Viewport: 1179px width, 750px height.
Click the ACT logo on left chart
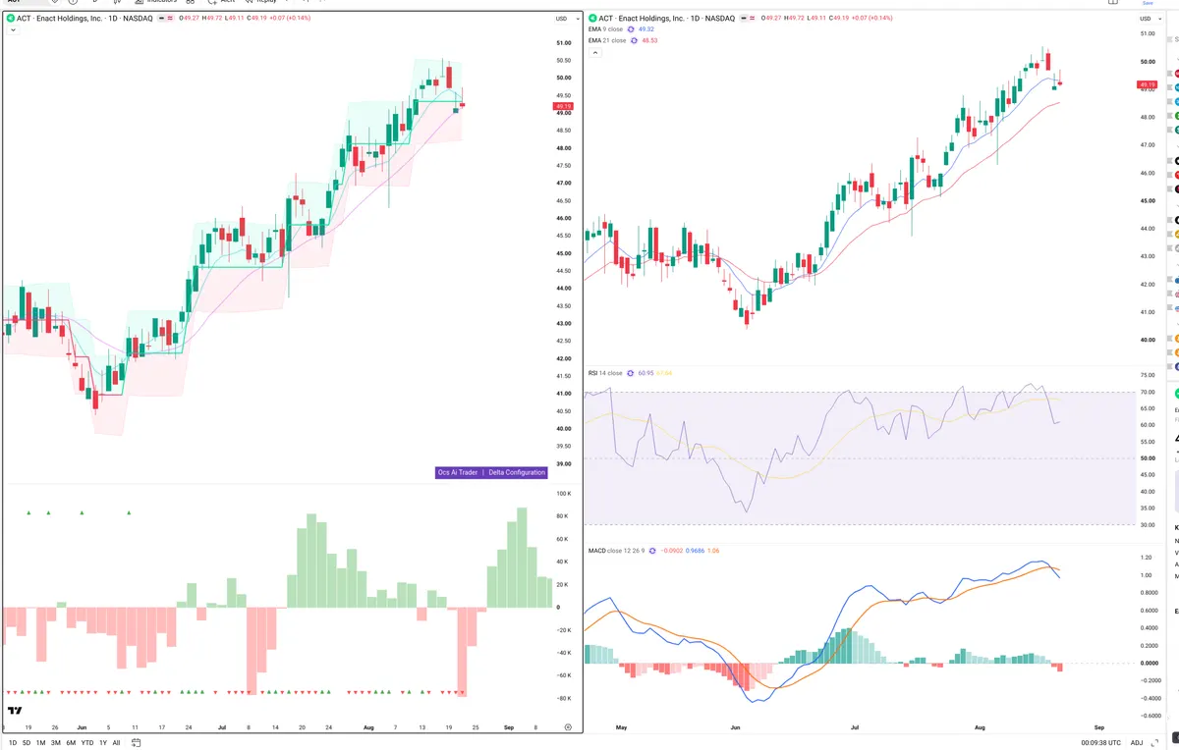point(11,19)
